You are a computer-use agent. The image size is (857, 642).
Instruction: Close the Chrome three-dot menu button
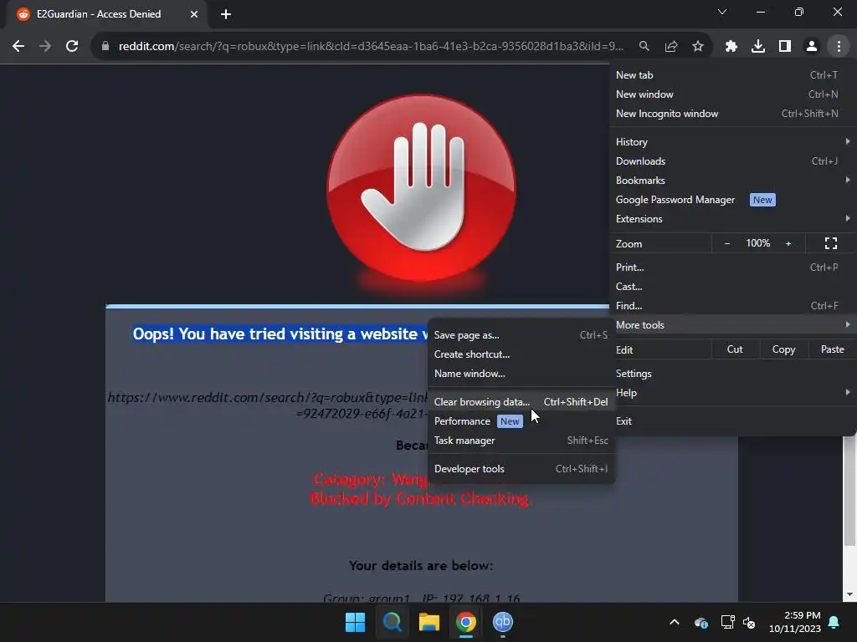click(x=839, y=47)
